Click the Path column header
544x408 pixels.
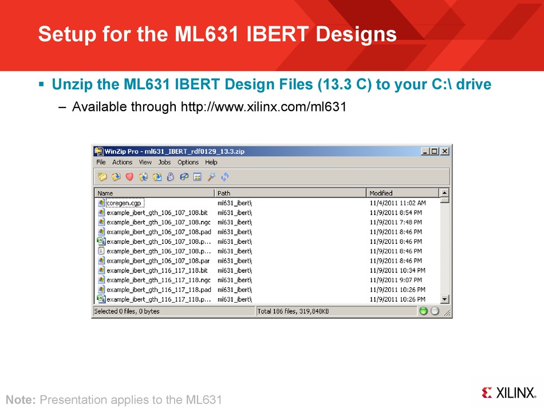pyautogui.click(x=290, y=193)
